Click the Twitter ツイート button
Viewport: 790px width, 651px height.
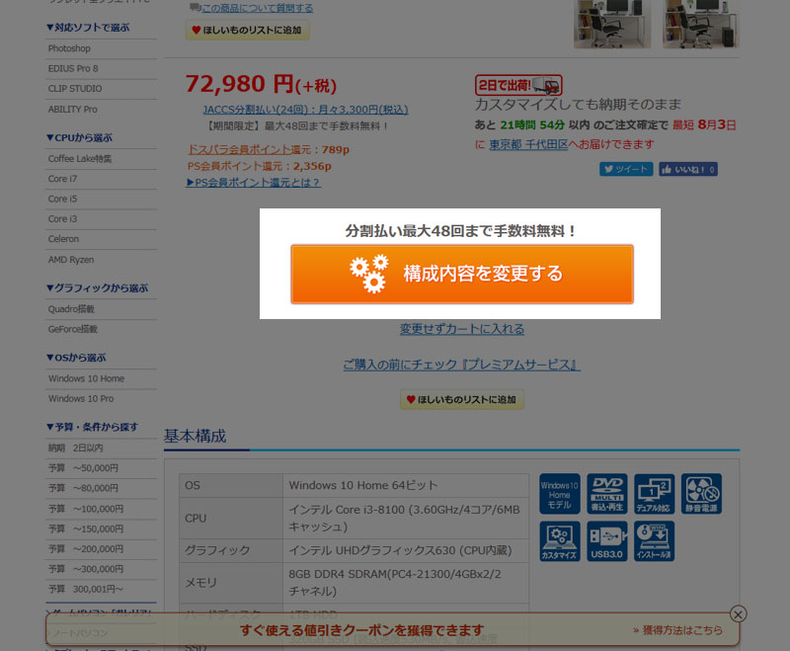(x=626, y=169)
